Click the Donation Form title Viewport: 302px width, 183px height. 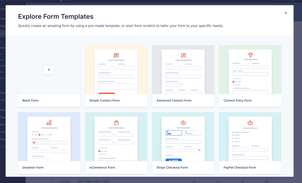pyautogui.click(x=33, y=167)
